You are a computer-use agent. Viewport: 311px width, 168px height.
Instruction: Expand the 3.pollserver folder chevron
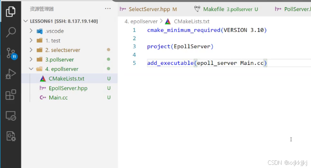31,59
